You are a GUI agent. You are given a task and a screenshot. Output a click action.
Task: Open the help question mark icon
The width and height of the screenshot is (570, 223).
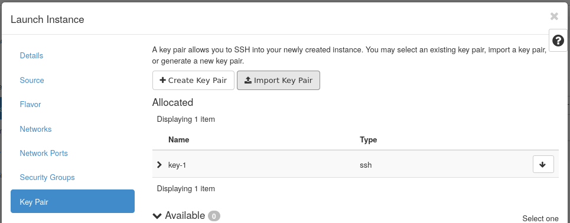click(x=558, y=41)
